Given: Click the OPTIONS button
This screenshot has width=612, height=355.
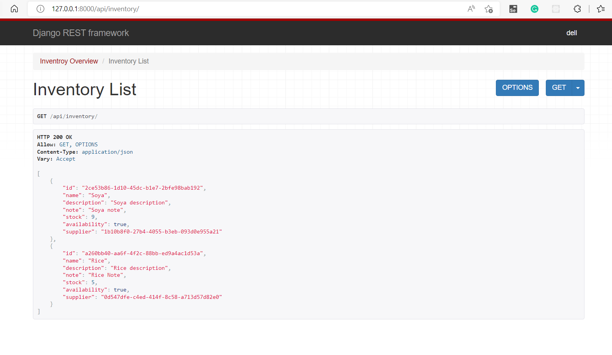Looking at the screenshot, I should pyautogui.click(x=517, y=87).
